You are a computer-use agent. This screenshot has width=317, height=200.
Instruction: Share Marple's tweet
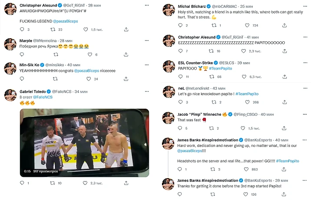(126, 54)
